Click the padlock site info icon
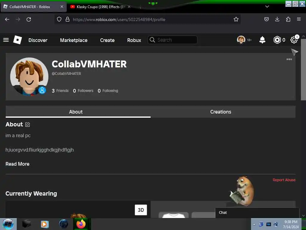Image resolution: width=306 pixels, height=230 pixels. point(68,19)
